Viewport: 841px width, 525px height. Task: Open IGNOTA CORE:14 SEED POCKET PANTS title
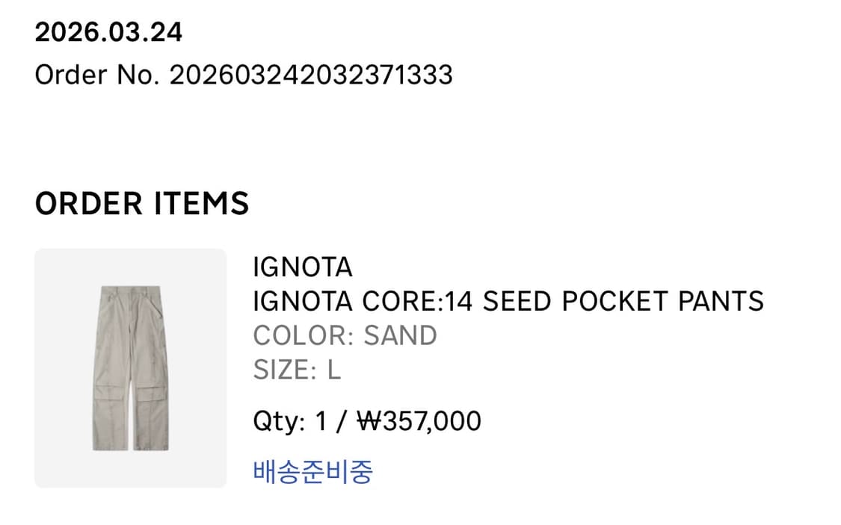click(x=508, y=301)
